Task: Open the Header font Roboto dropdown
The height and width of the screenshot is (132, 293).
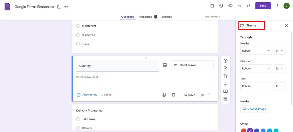Action: [x=256, y=51]
